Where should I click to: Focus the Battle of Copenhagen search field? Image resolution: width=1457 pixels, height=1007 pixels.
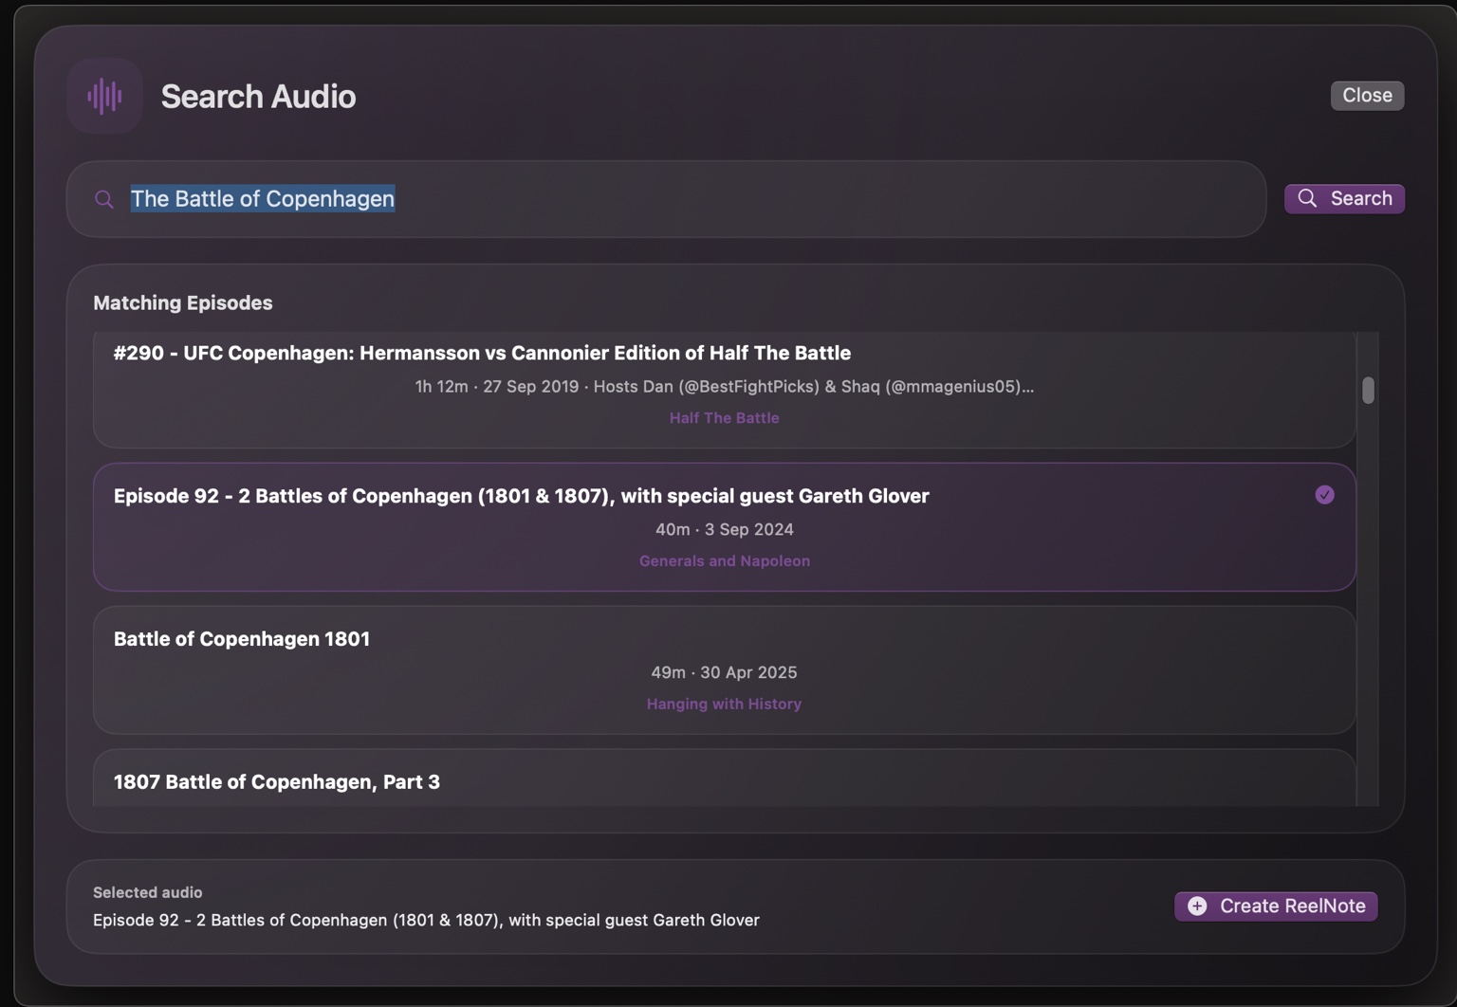pos(666,199)
